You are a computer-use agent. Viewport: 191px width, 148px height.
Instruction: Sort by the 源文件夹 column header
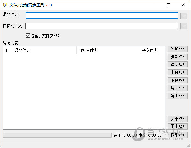[45, 50]
